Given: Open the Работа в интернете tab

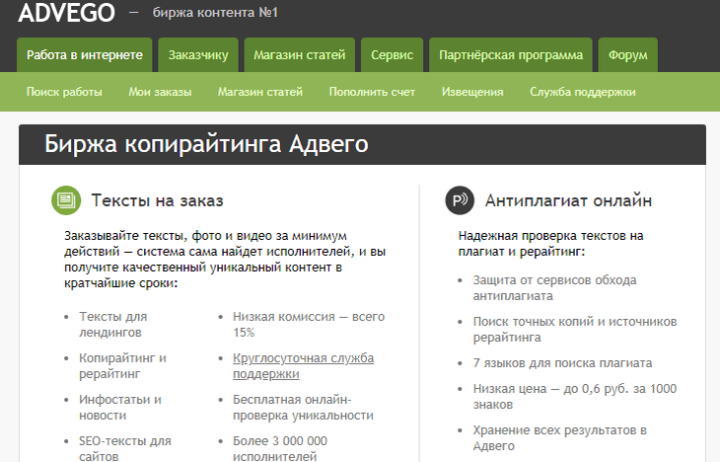Looking at the screenshot, I should [85, 55].
